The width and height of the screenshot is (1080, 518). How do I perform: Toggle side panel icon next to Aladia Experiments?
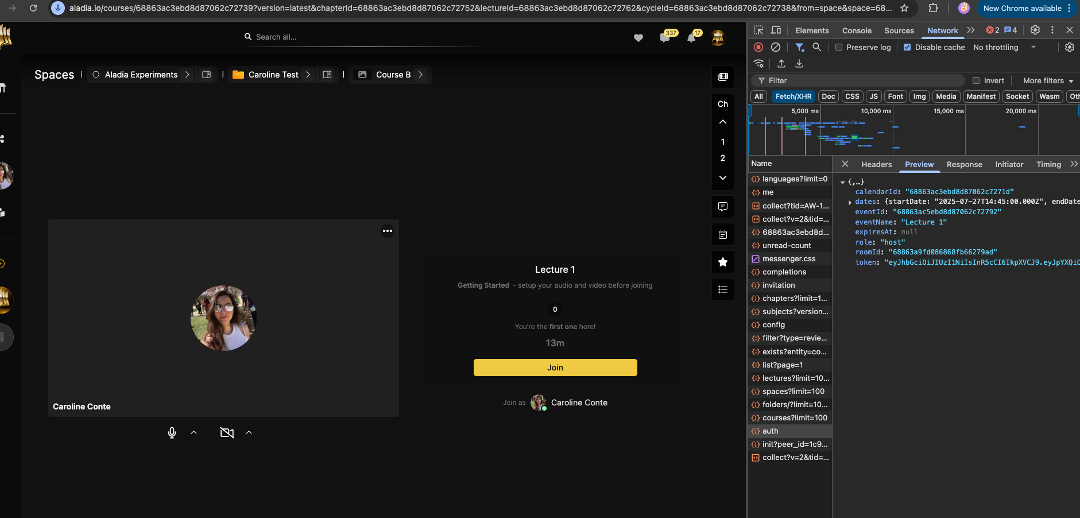207,75
